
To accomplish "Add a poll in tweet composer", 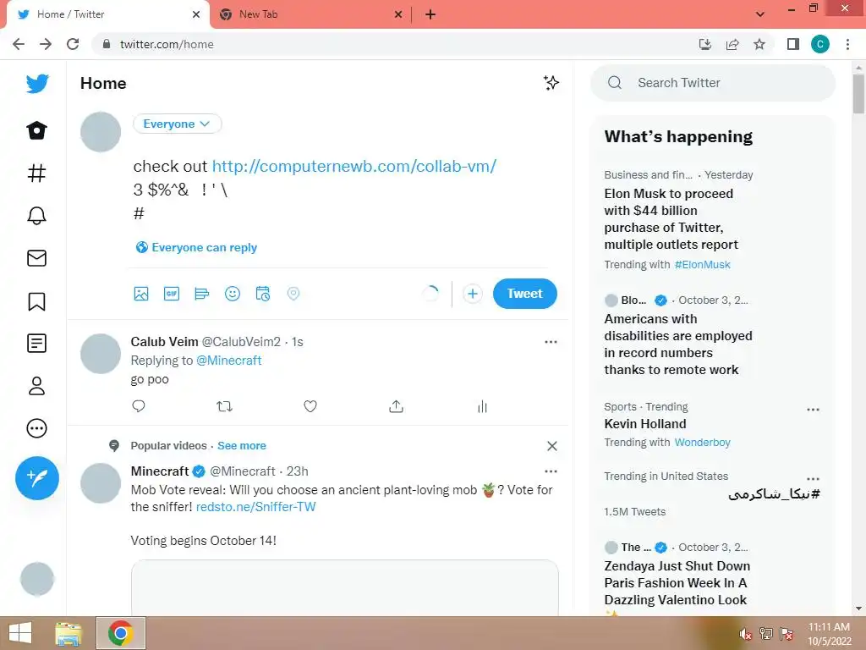I will tap(202, 294).
